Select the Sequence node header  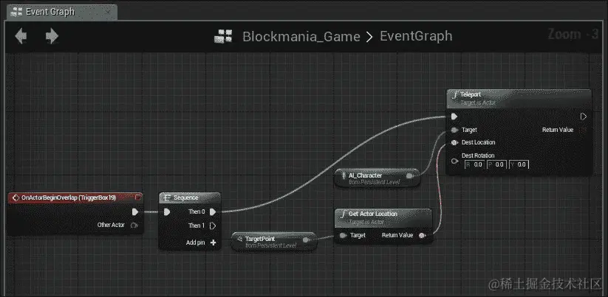tap(190, 198)
